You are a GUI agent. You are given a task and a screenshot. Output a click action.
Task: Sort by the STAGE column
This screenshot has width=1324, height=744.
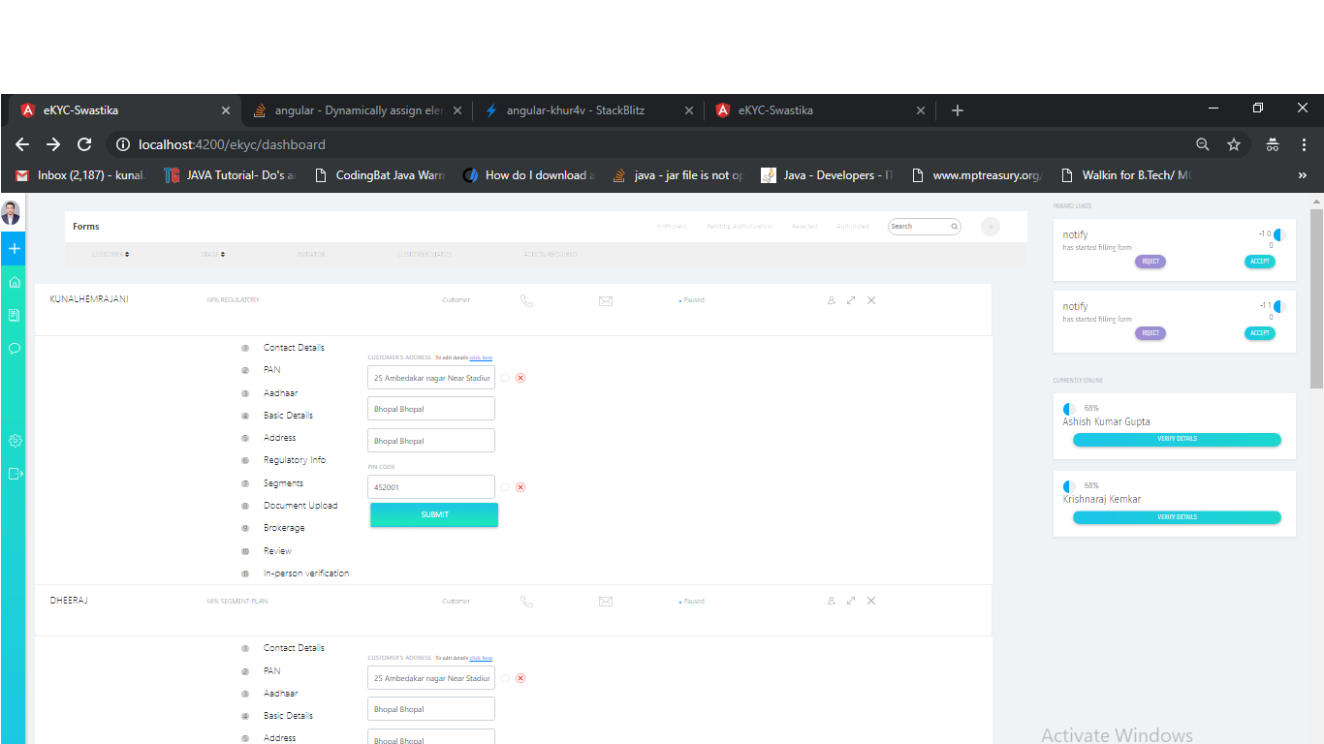point(213,255)
